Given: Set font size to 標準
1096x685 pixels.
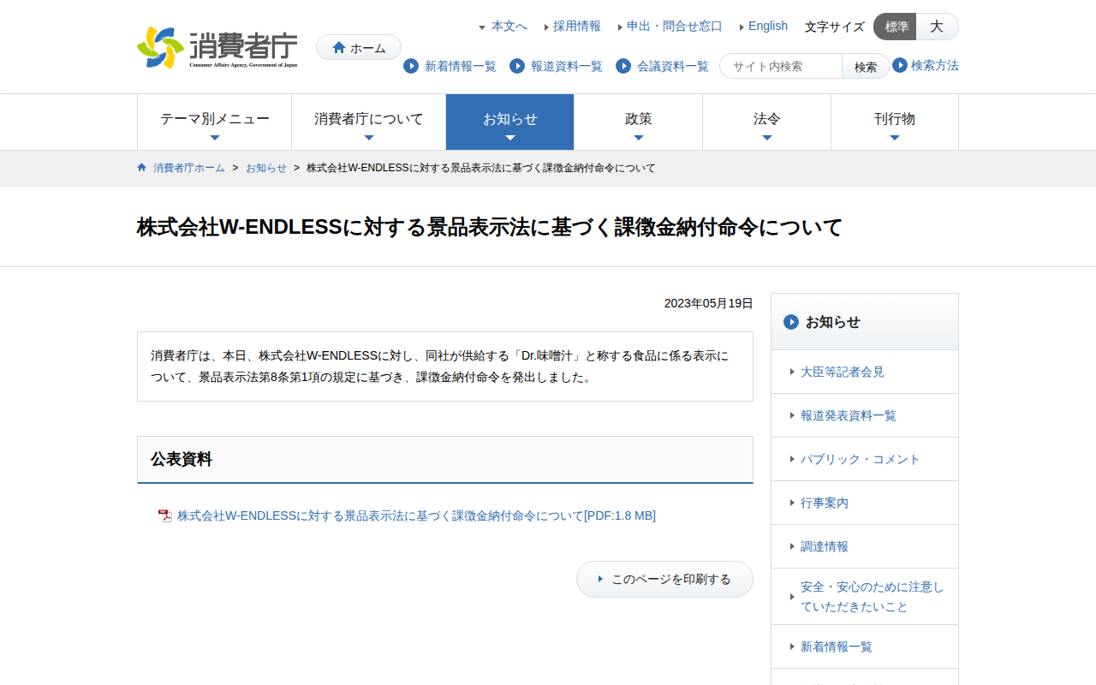Looking at the screenshot, I should [896, 27].
